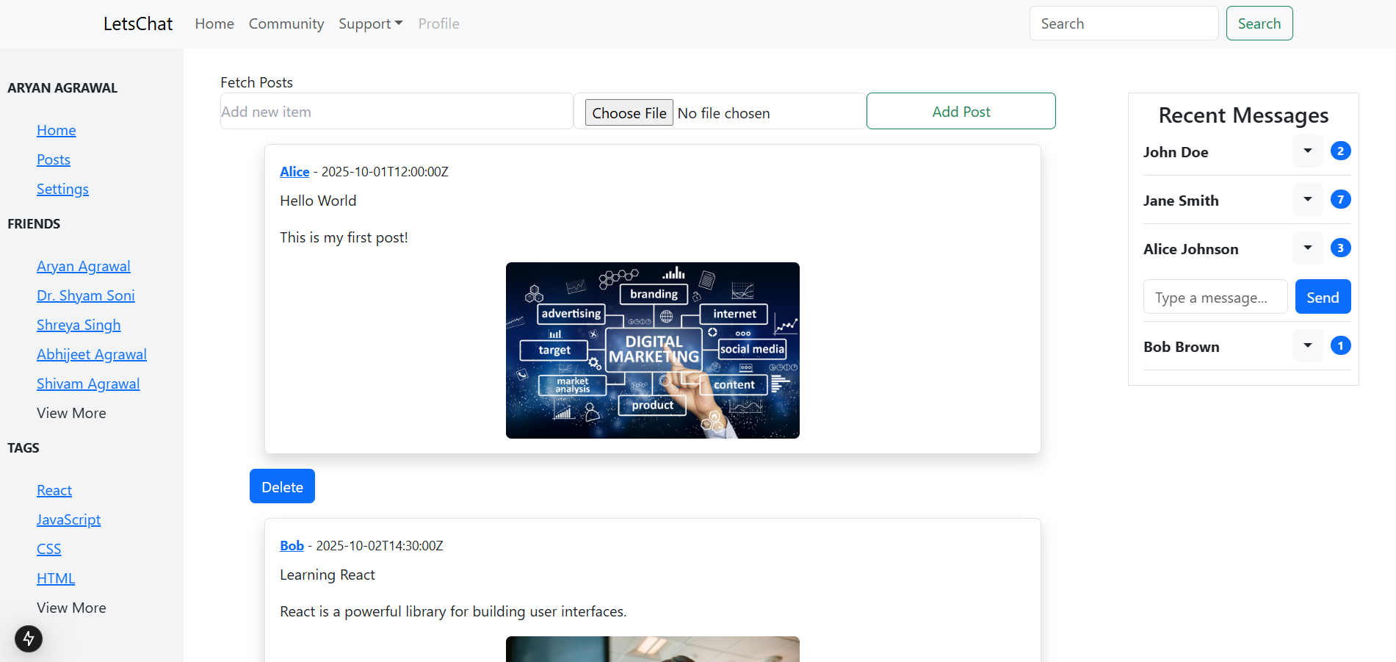Click John Doe's unread count badge
The image size is (1396, 662).
click(1340, 151)
